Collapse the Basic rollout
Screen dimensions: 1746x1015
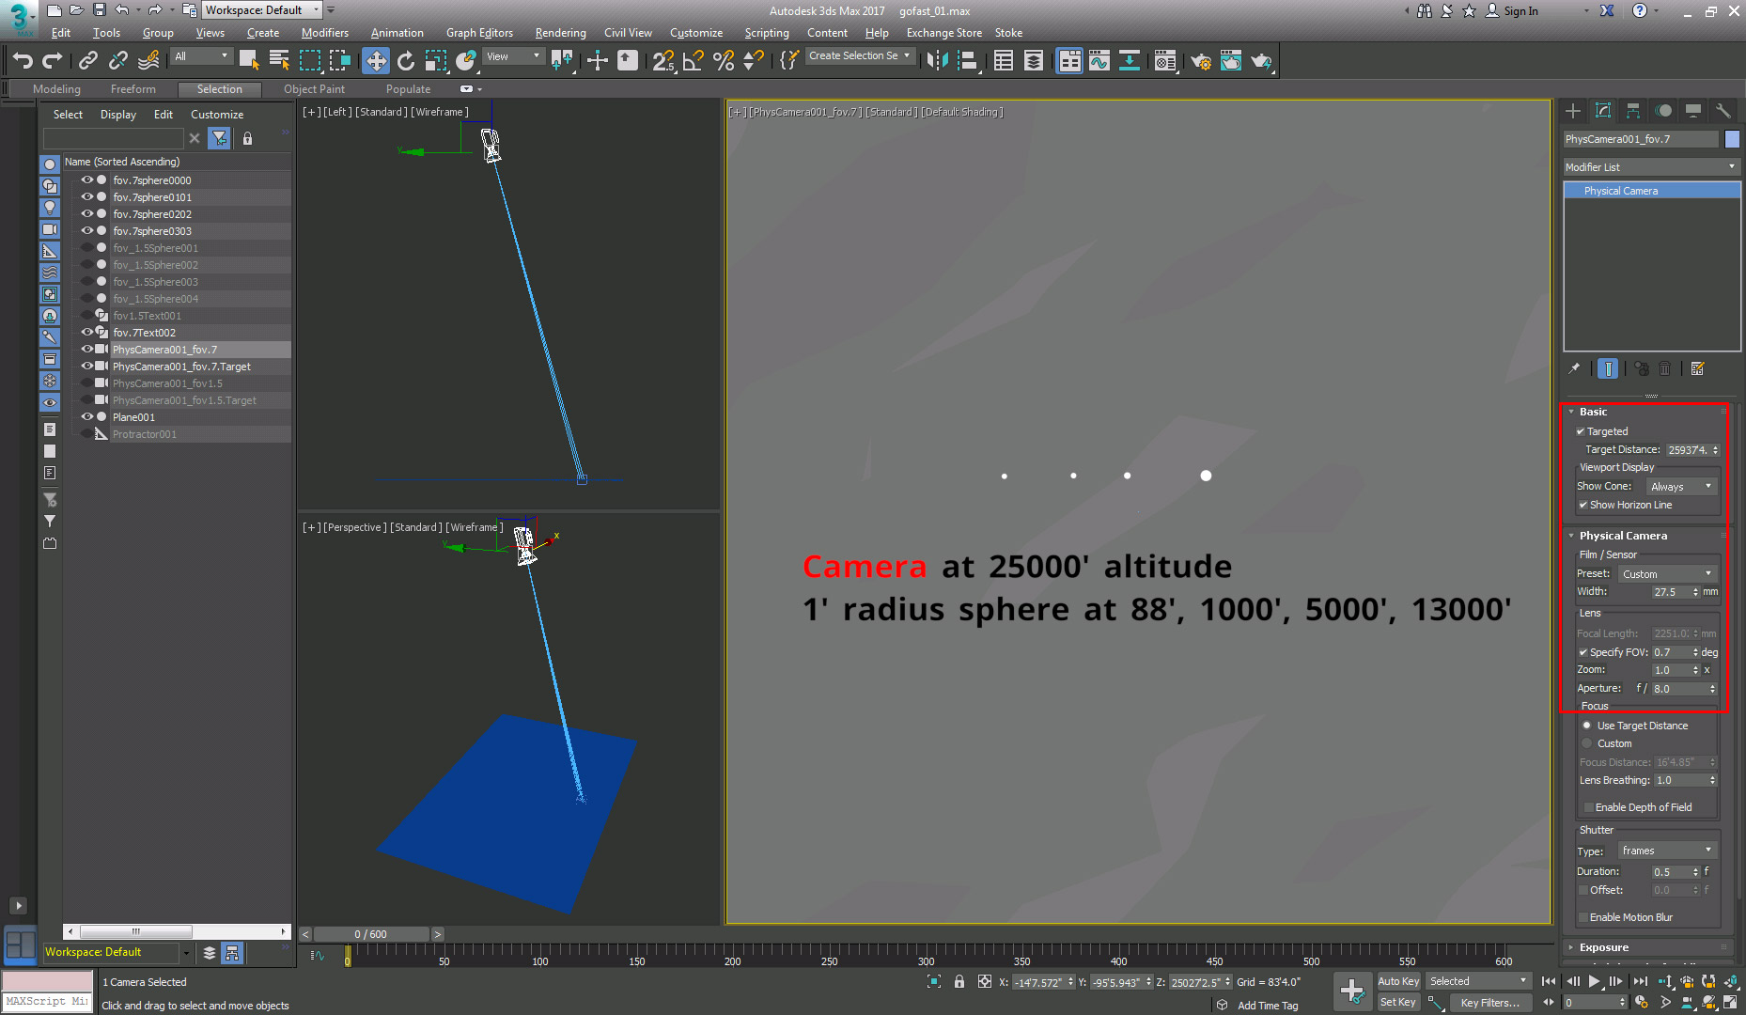(1593, 412)
